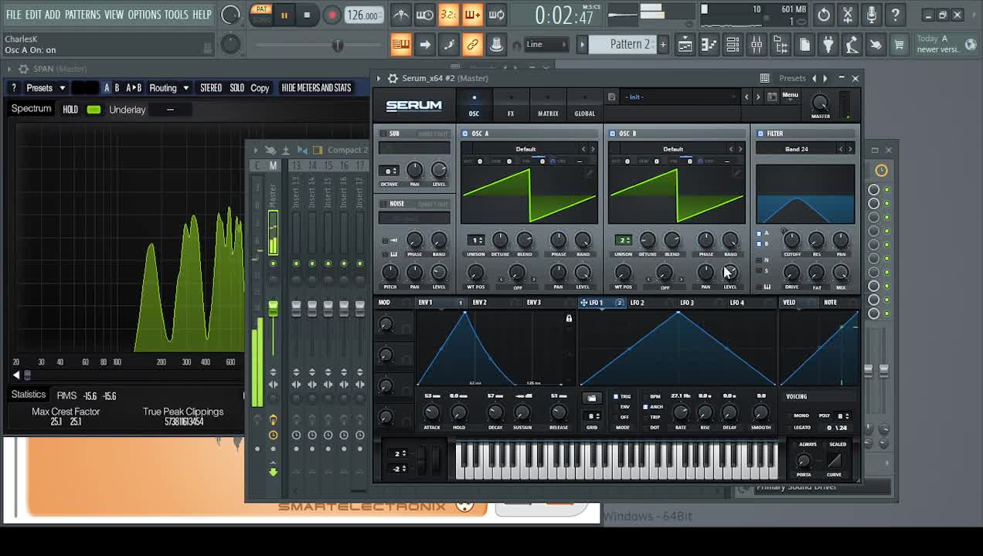Select next filter type after Band 24
Image resolution: width=983 pixels, height=556 pixels.
850,149
